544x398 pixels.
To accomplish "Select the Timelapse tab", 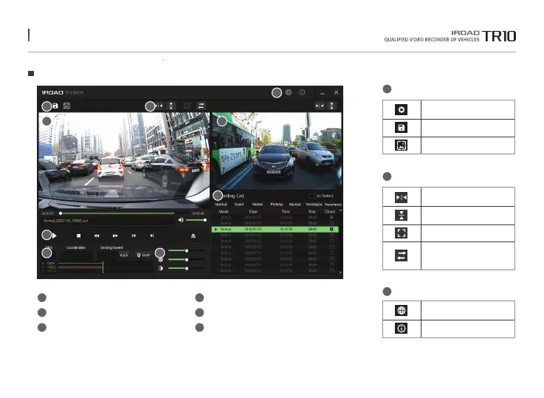I will [x=314, y=205].
